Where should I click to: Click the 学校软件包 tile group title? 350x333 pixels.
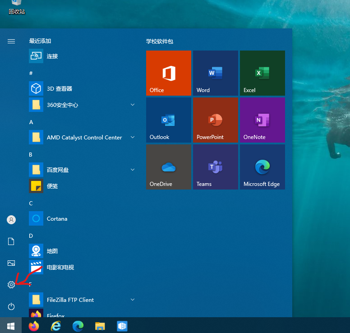coord(160,42)
